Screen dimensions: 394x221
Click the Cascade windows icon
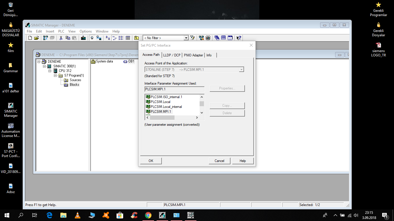tap(217, 38)
